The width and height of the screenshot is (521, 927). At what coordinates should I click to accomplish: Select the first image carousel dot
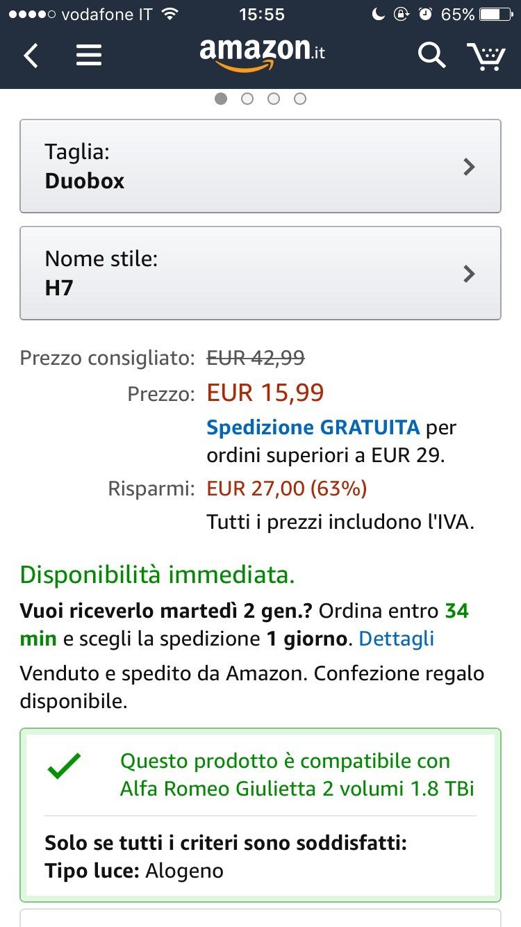click(x=221, y=99)
